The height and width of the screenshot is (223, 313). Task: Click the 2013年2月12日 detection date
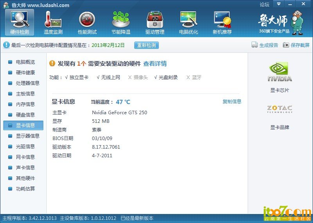pyautogui.click(x=108, y=45)
